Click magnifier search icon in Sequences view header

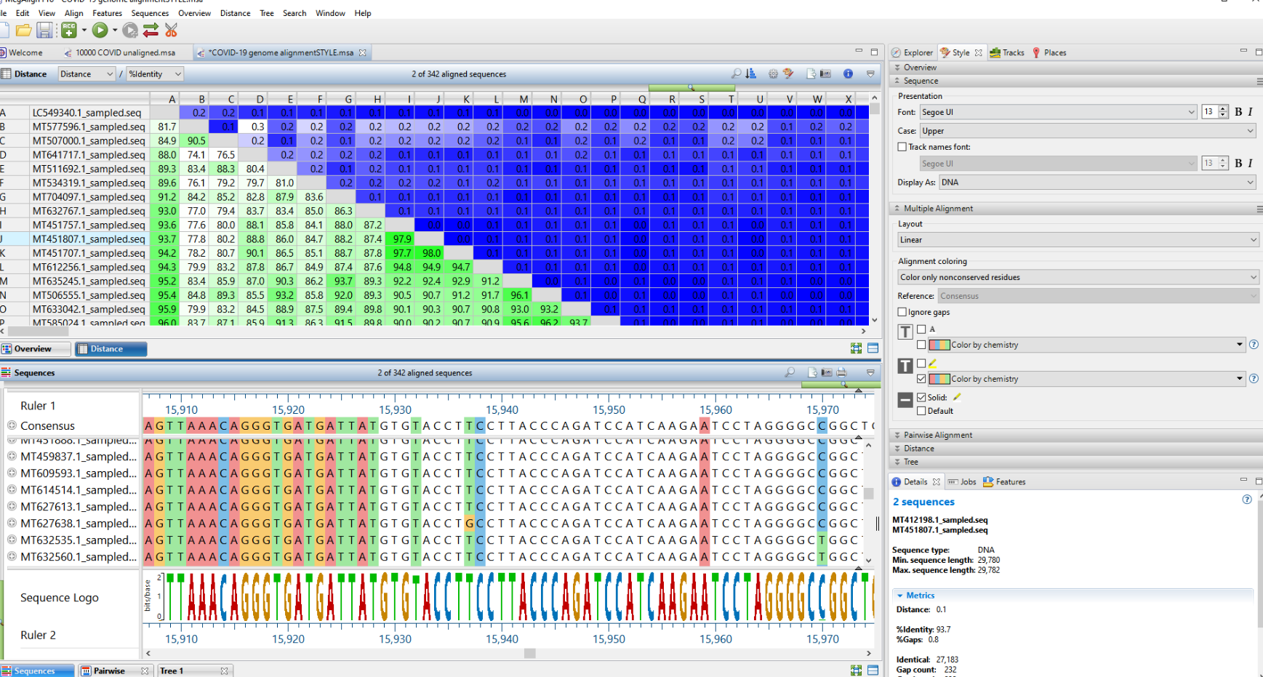pyautogui.click(x=790, y=372)
